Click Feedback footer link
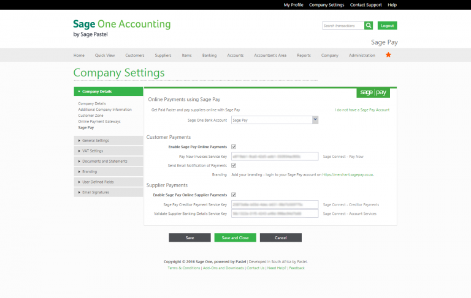This screenshot has height=298, width=471. (x=297, y=268)
